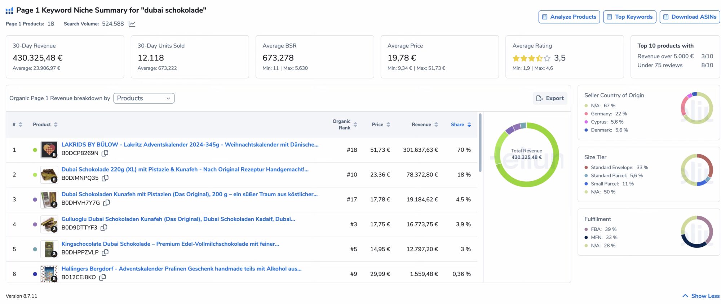
Task: Copy the B0D9DTTYF3 ASIN via icon
Action: pos(104,228)
